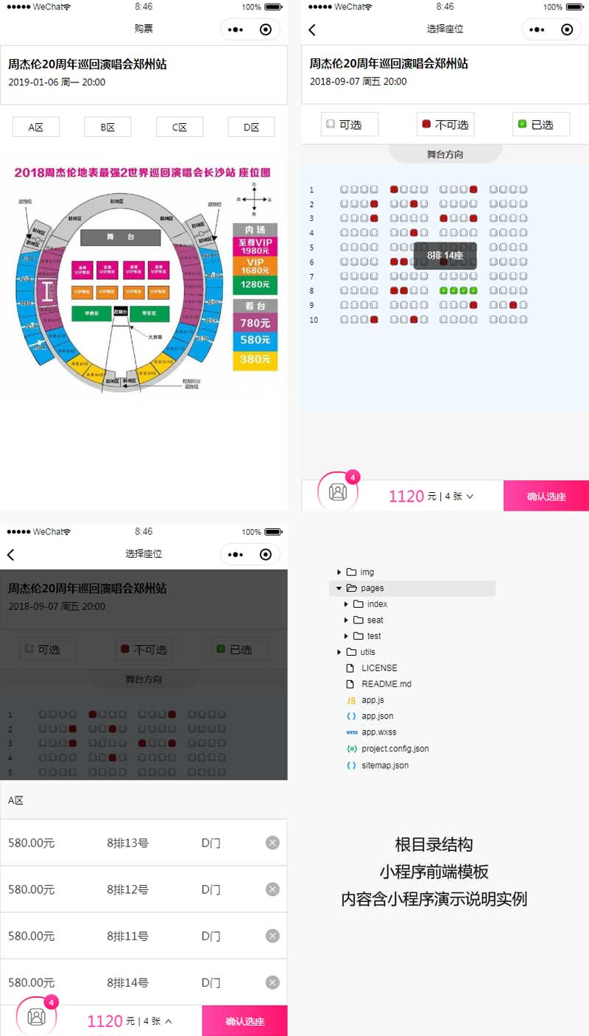The height and width of the screenshot is (1036, 589).
Task: Click the purple 780元 price block
Action: coord(255,323)
